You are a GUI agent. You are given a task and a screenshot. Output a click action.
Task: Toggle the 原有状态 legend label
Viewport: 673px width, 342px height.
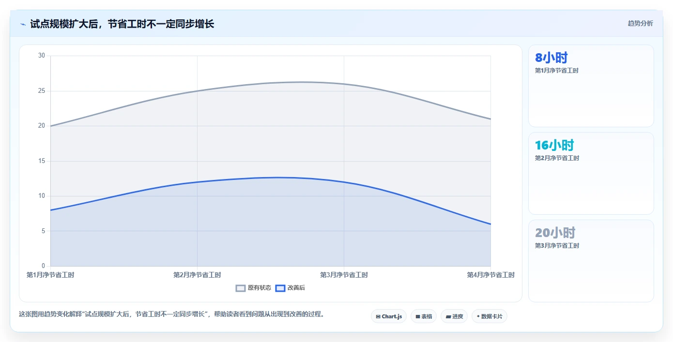click(x=260, y=288)
